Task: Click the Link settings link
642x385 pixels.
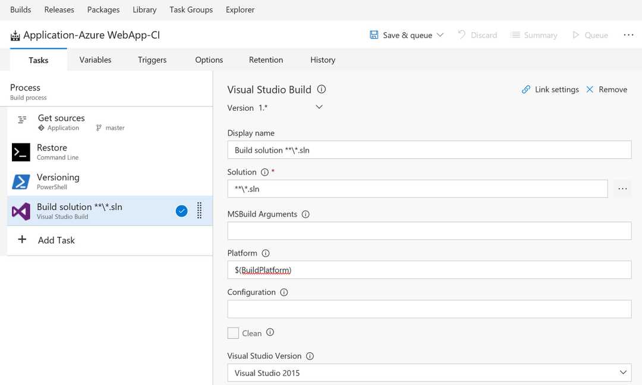Action: [550, 89]
